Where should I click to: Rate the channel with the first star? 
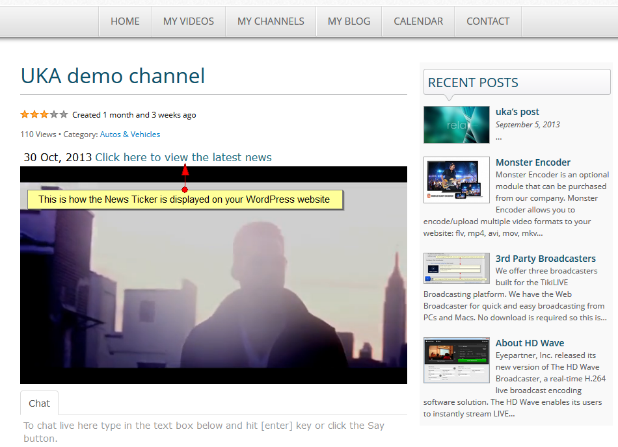click(25, 115)
